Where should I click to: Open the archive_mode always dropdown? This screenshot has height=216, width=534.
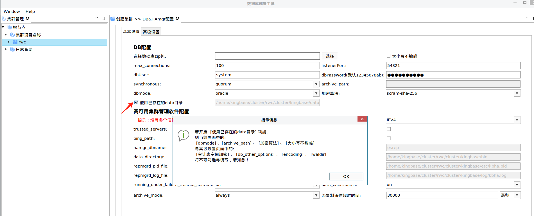click(316, 195)
